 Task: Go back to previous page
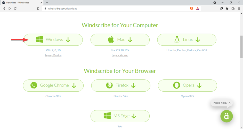pyautogui.click(x=4, y=9)
